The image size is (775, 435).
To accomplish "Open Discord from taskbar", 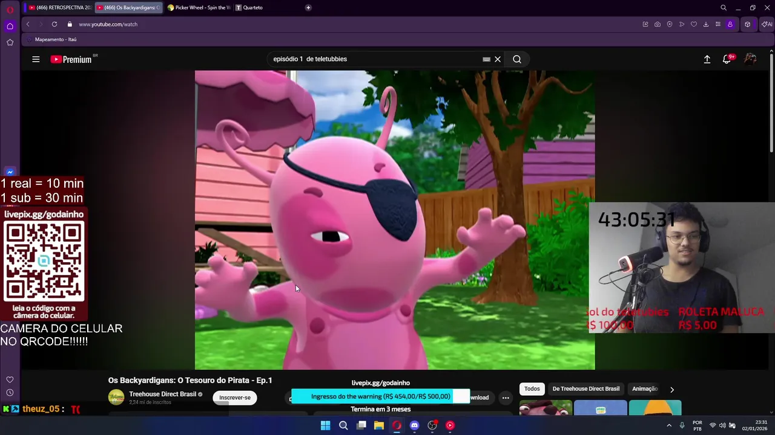I will (x=414, y=425).
